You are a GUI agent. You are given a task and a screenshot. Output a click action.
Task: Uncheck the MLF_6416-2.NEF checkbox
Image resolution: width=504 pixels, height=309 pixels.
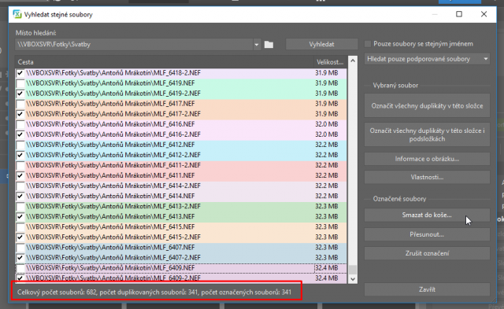click(20, 134)
